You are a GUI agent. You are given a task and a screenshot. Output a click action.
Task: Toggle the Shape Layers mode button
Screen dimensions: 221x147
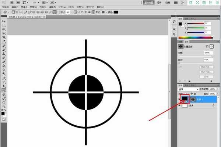coord(13,12)
